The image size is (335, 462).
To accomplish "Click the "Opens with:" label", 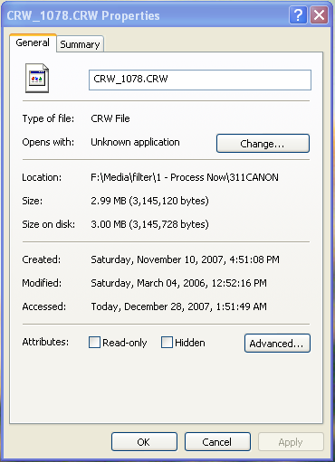I will [48, 142].
